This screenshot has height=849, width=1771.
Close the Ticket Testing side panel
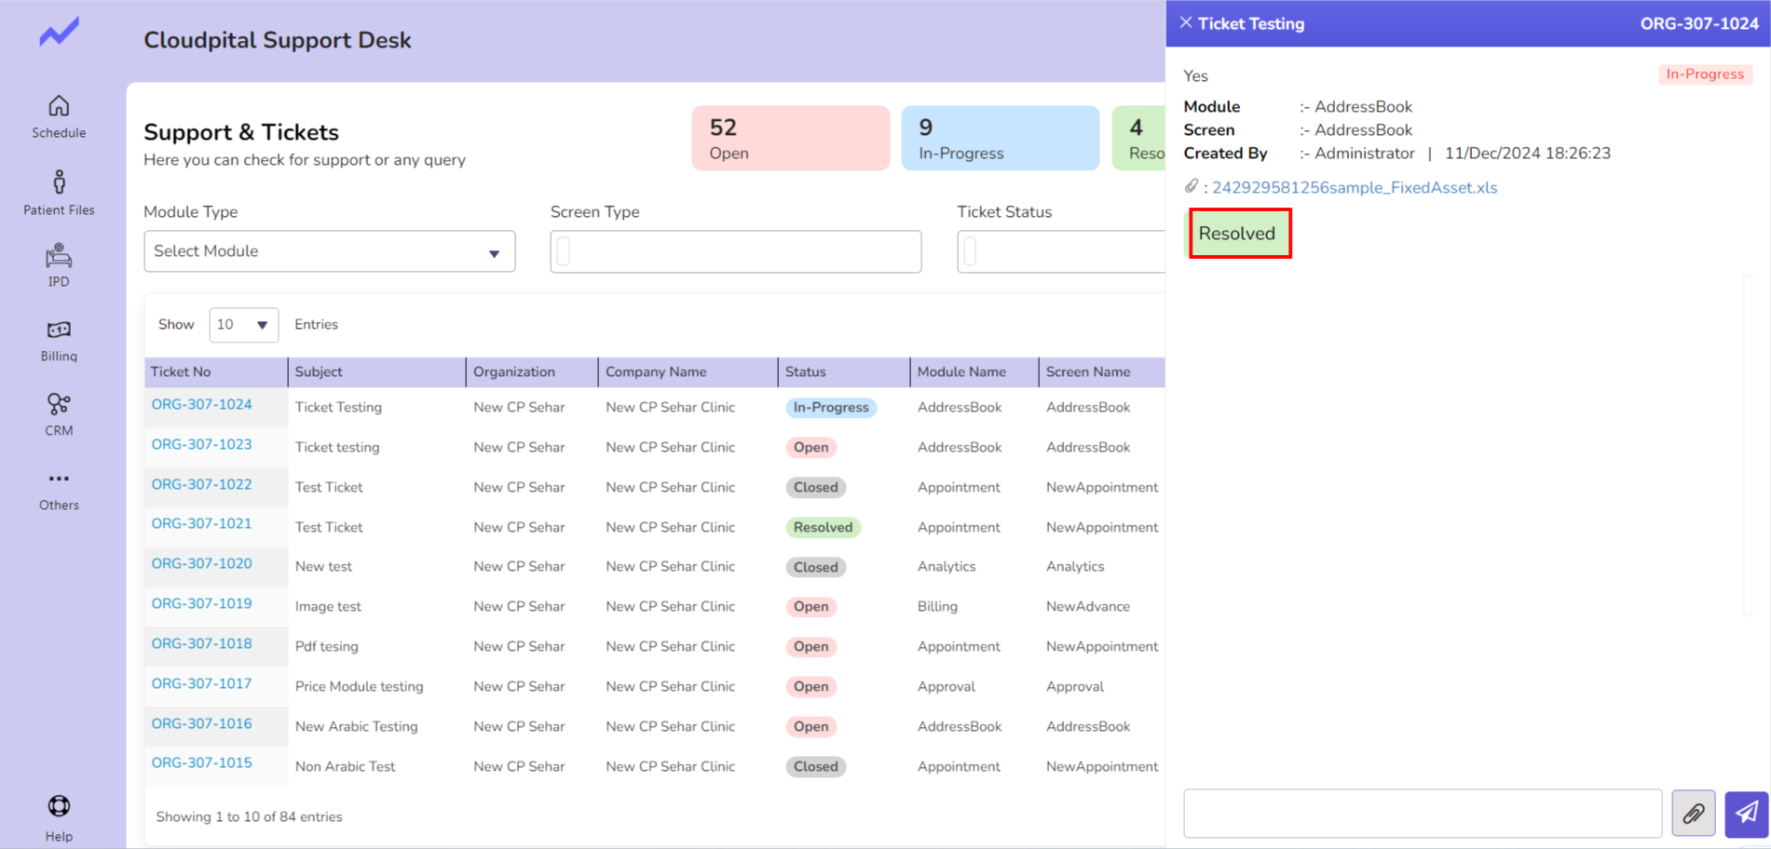[1186, 23]
